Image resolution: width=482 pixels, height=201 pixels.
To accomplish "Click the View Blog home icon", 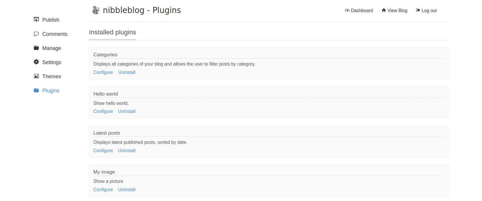I will coord(384,10).
